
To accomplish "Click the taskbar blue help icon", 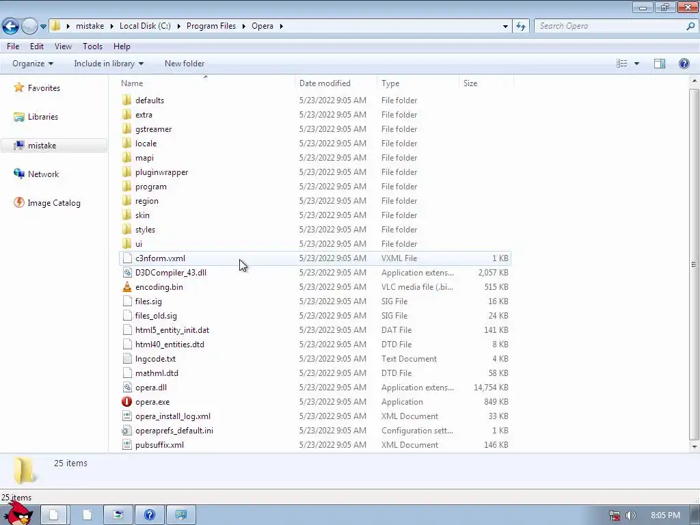I will (150, 515).
